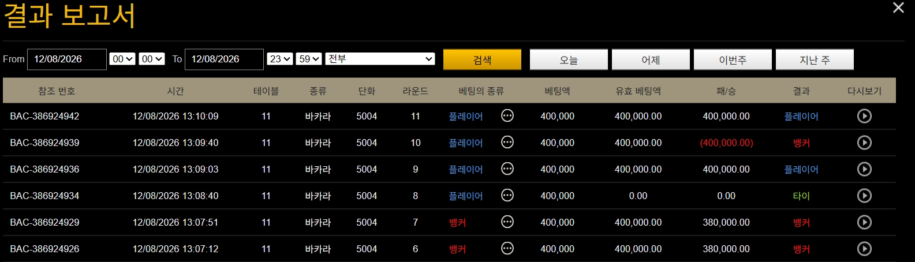This screenshot has height=262, width=915.
Task: Replay round for BAC-386924936
Action: (864, 169)
